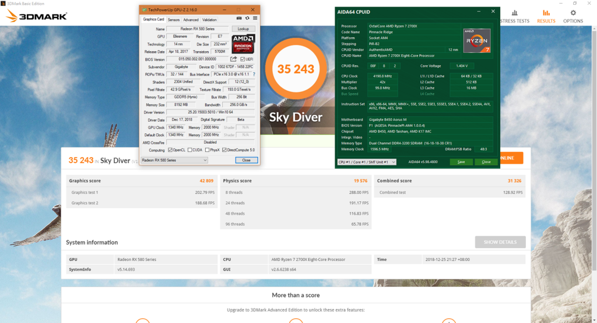Click the Bus Interface question mark icon
Viewport: 597px width, 323px height.
254,74
